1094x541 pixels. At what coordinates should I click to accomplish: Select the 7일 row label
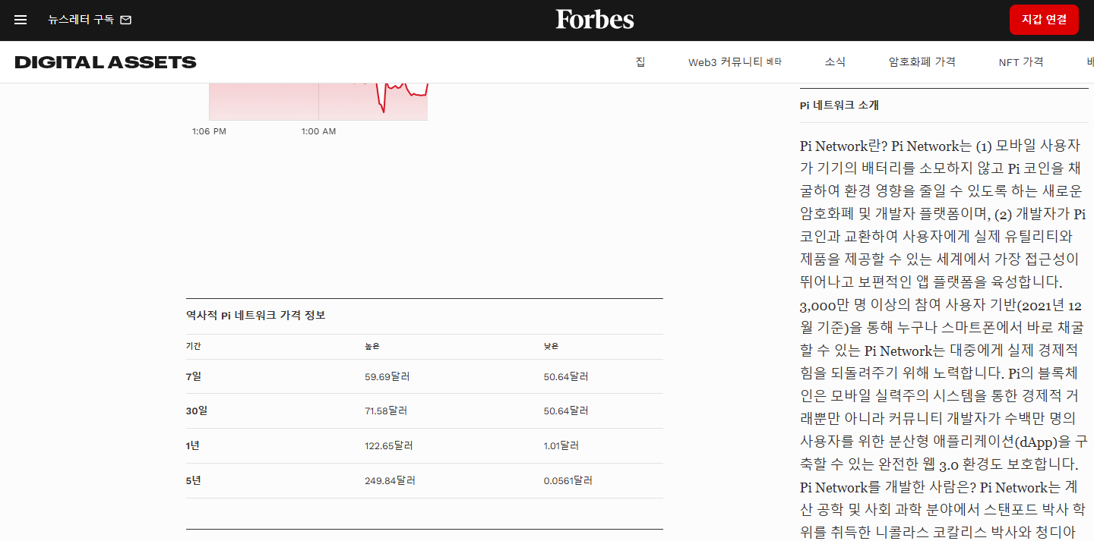(x=194, y=376)
